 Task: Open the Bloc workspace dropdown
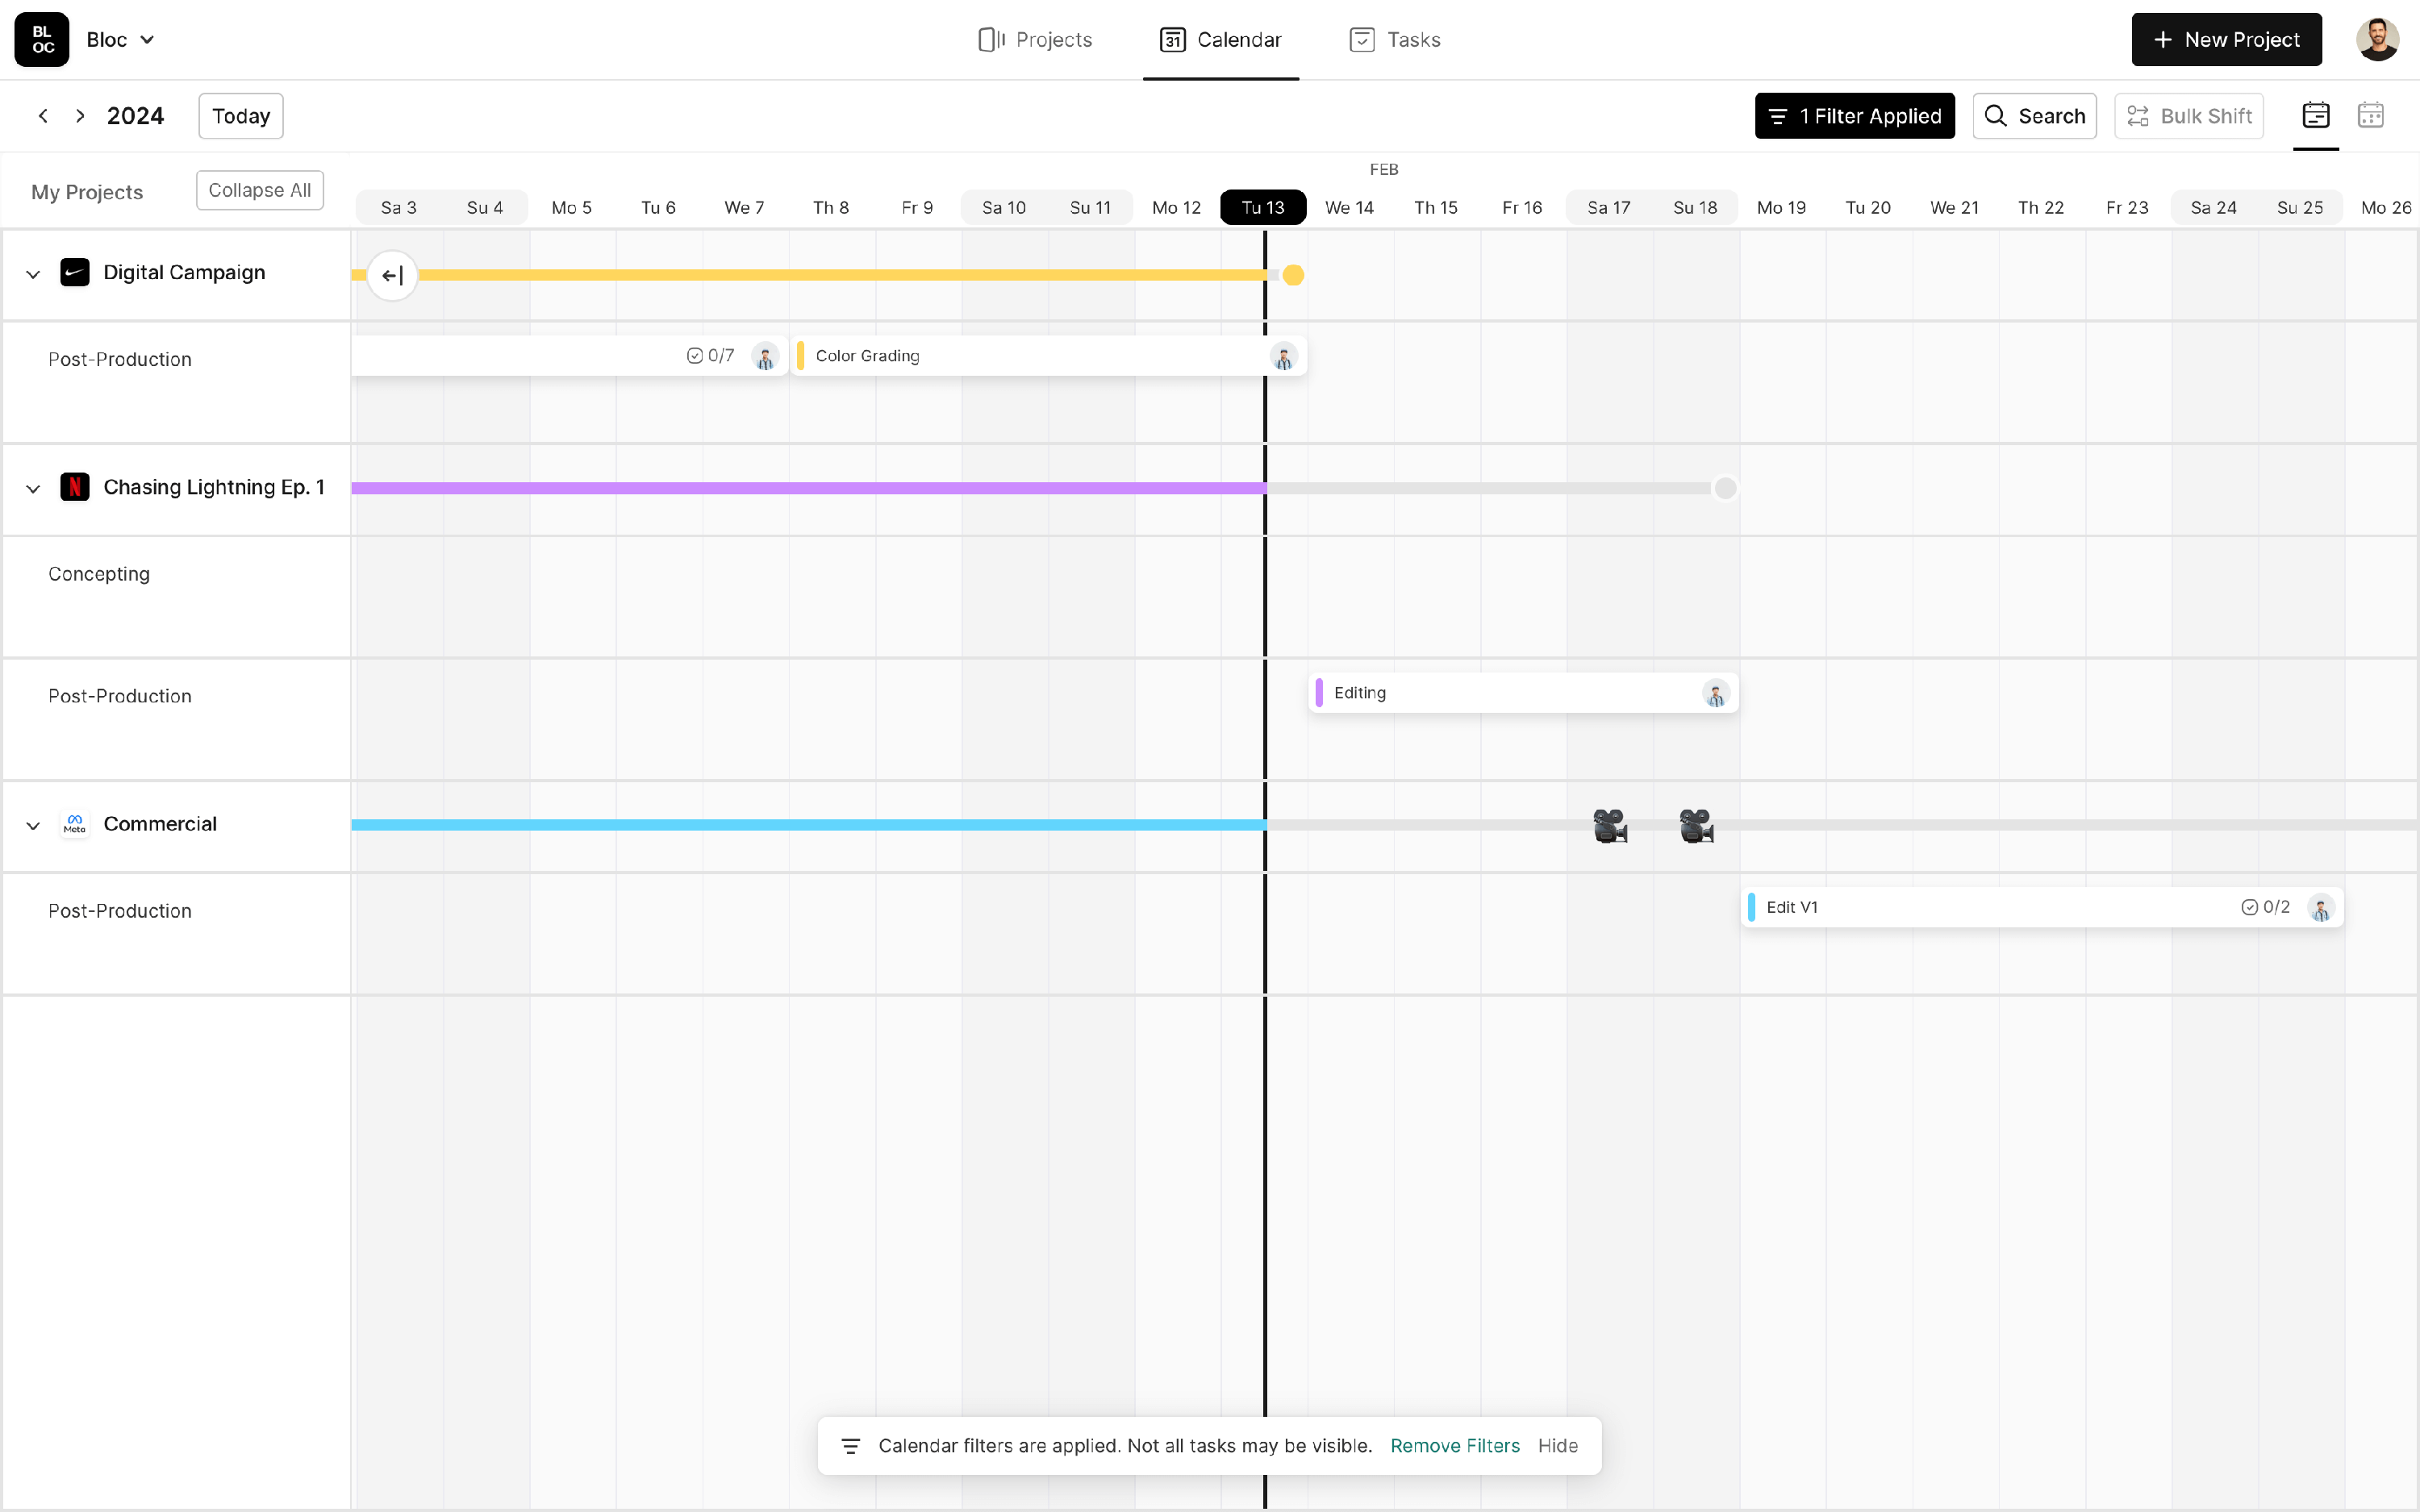(x=120, y=40)
